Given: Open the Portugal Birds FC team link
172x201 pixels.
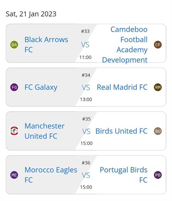Looking at the screenshot, I should tap(124, 175).
